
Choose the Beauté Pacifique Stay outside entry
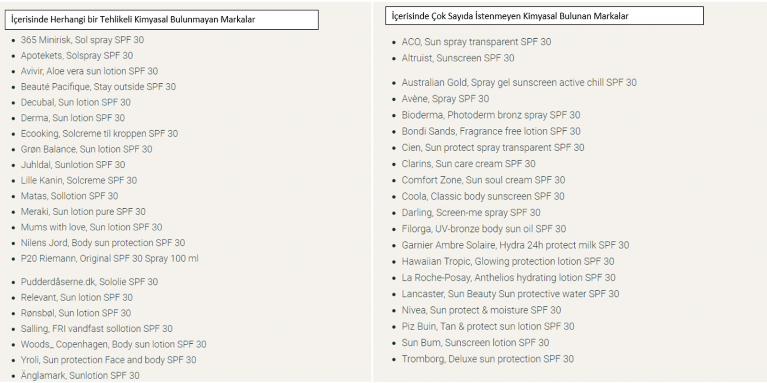point(98,87)
